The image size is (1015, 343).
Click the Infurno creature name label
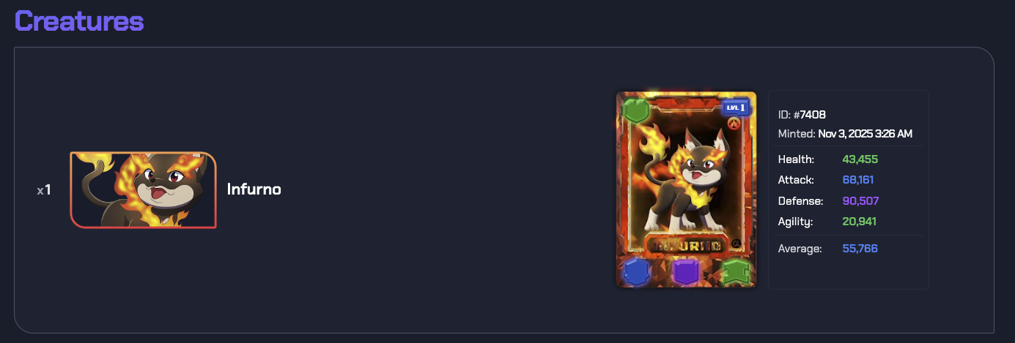(x=254, y=189)
